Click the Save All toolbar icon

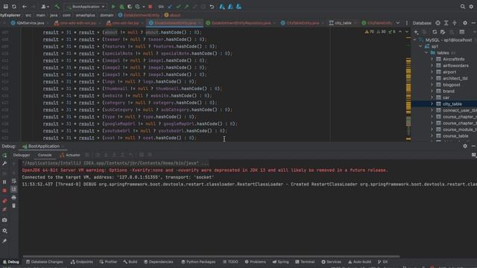coord(6,7)
